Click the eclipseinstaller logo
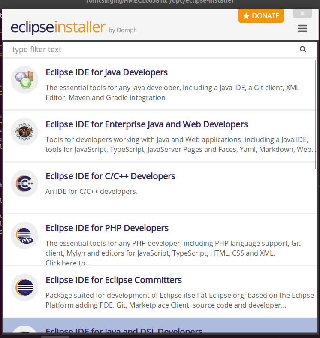This screenshot has height=338, width=320. [58, 27]
